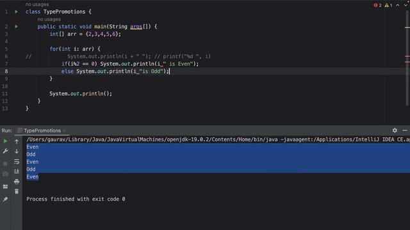Click 'Process finished with exit code 0'
Screen dimensions: 410x230
tap(76, 199)
